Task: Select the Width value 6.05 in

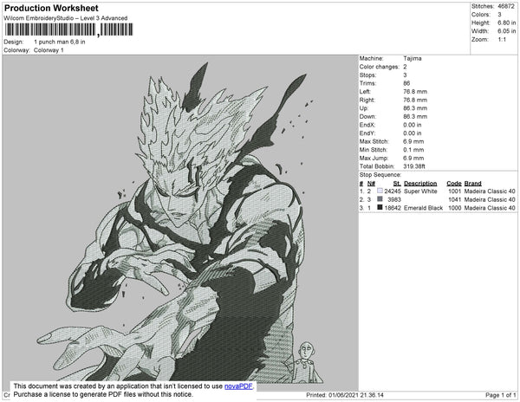Action: (x=506, y=31)
